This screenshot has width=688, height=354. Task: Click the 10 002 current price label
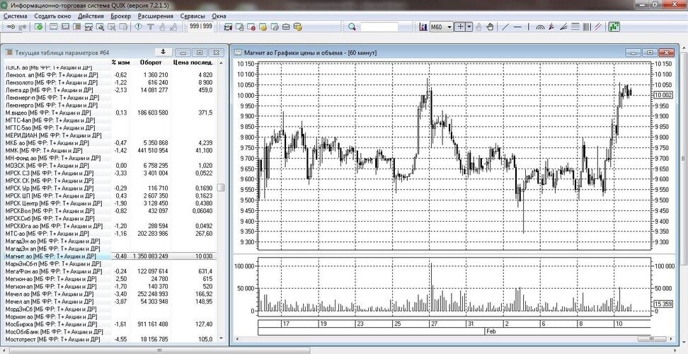[x=663, y=95]
